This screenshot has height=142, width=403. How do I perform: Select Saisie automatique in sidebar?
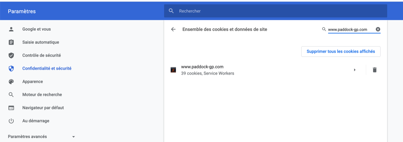tap(41, 42)
